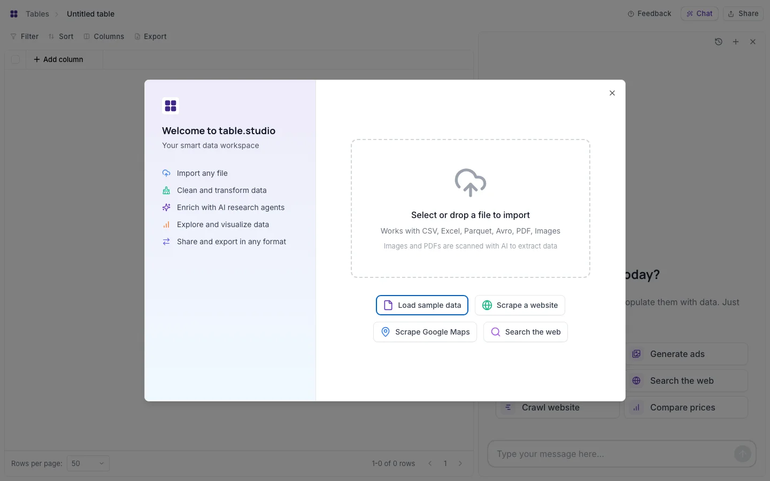
Task: Open the Columns settings
Action: click(104, 36)
